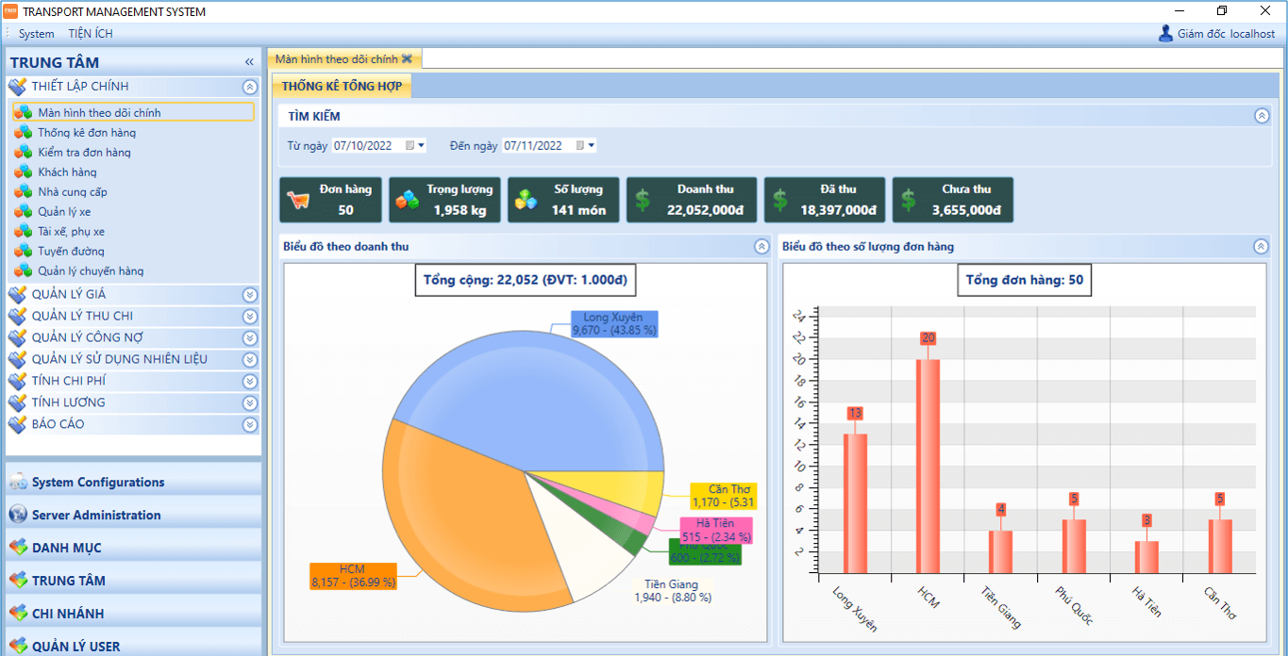Open the DANH MỤC navigation group
This screenshot has height=656, width=1288.
[x=66, y=548]
